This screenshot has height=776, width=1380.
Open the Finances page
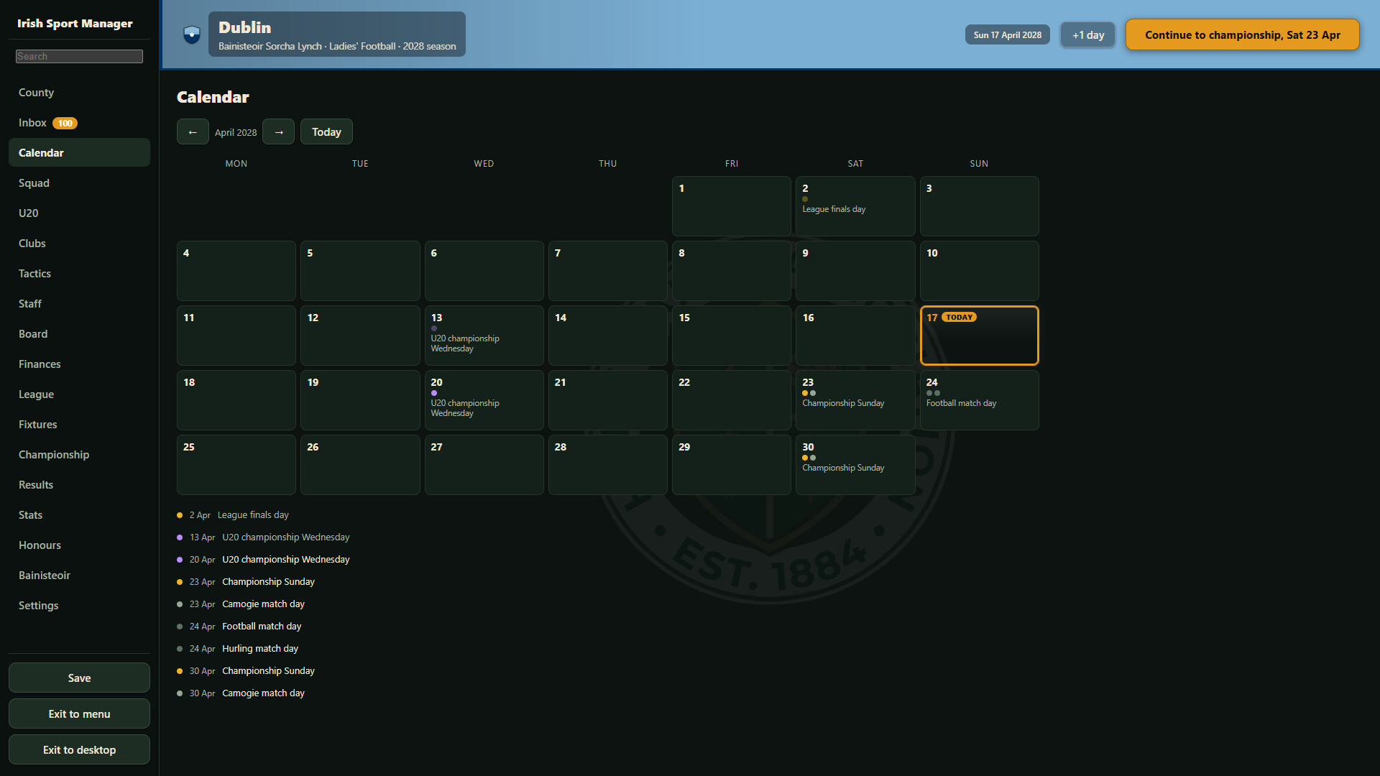pos(79,364)
